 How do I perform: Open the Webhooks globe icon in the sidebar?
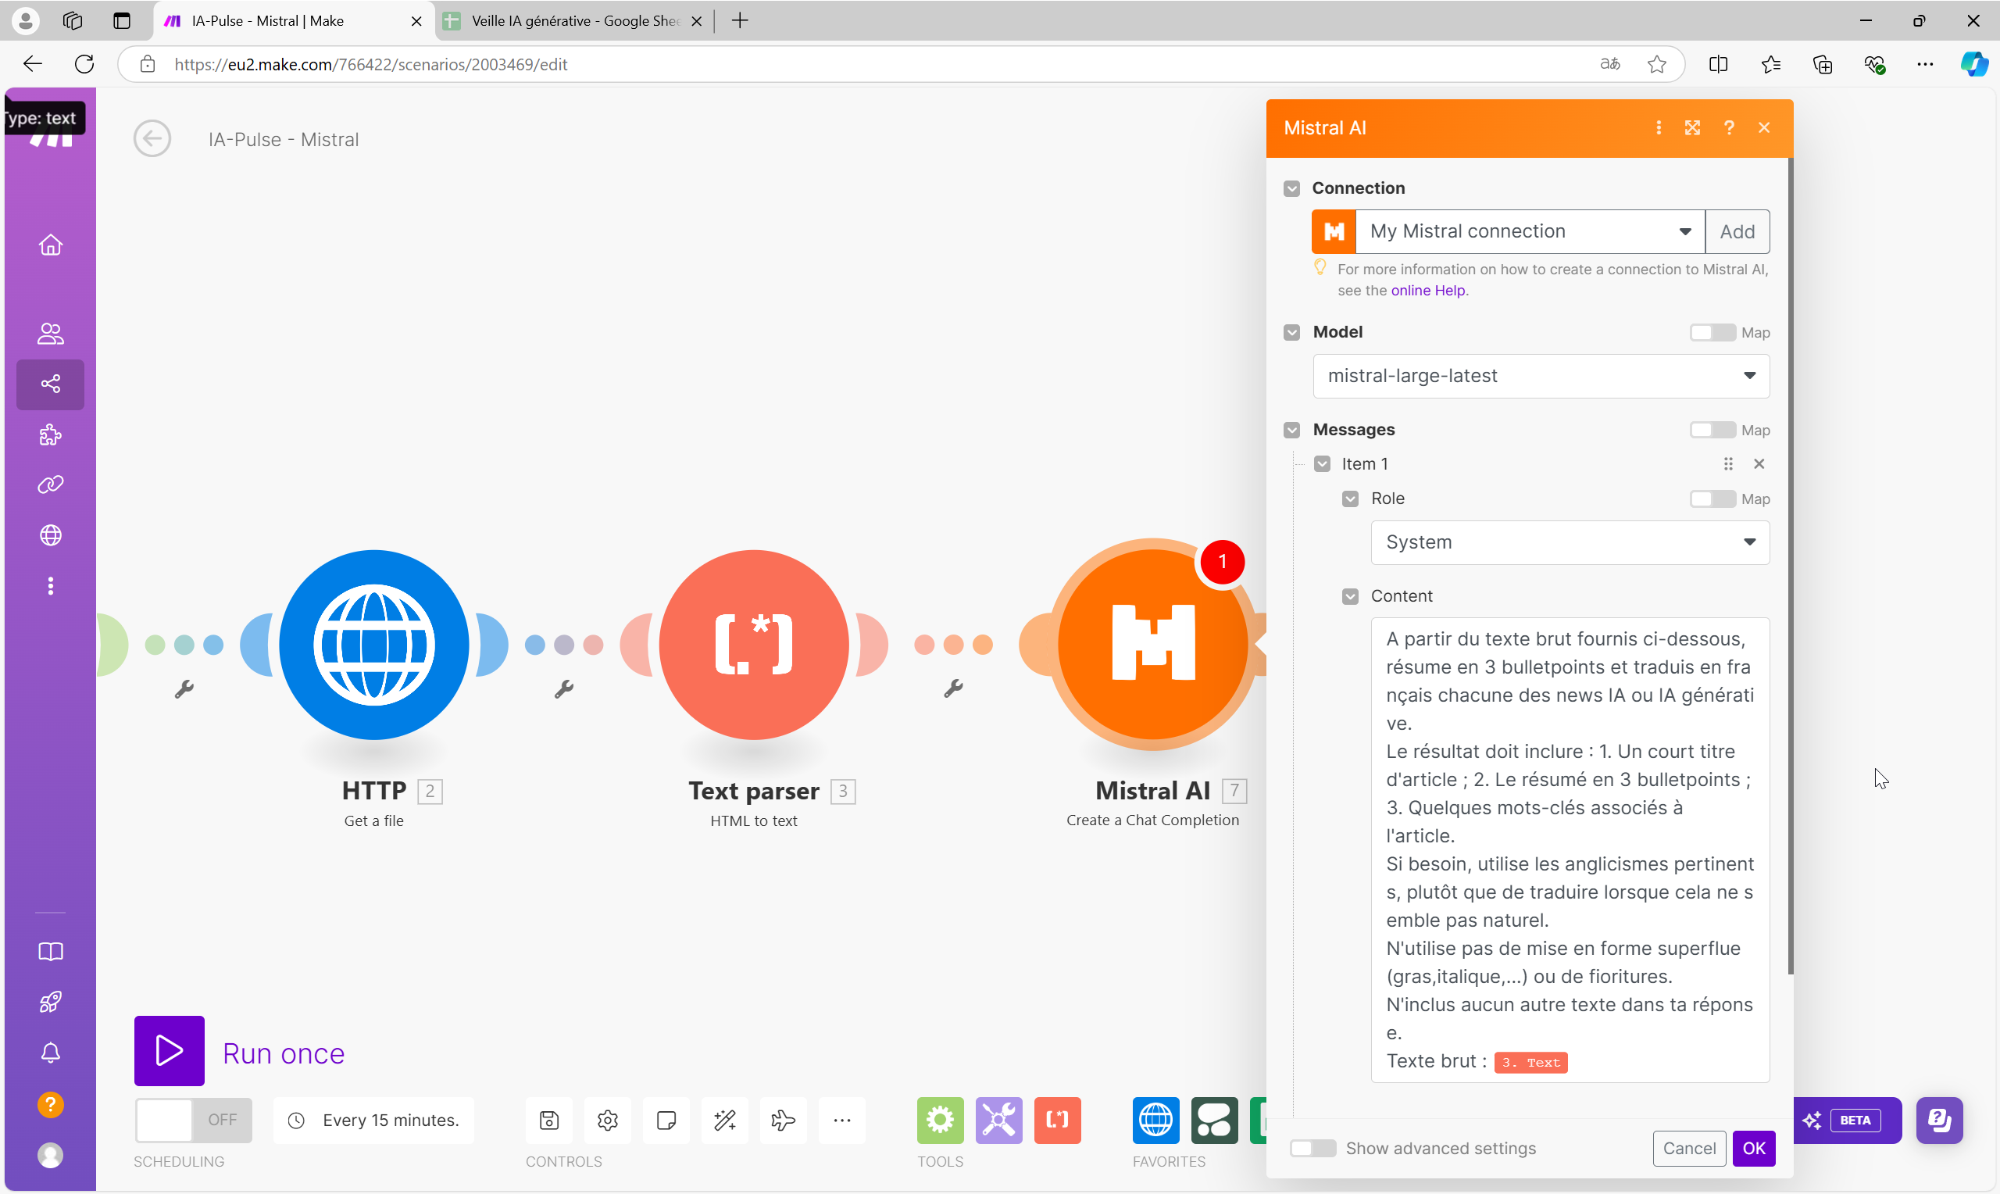(51, 535)
